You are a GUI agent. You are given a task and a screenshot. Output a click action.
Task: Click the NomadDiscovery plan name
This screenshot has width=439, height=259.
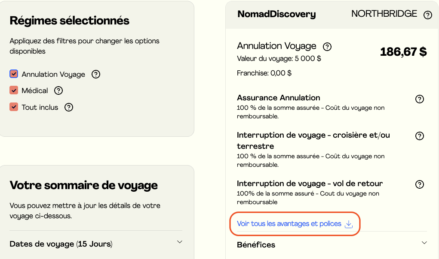(x=276, y=14)
